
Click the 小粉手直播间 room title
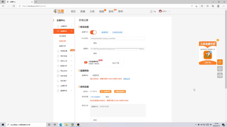[95, 97]
